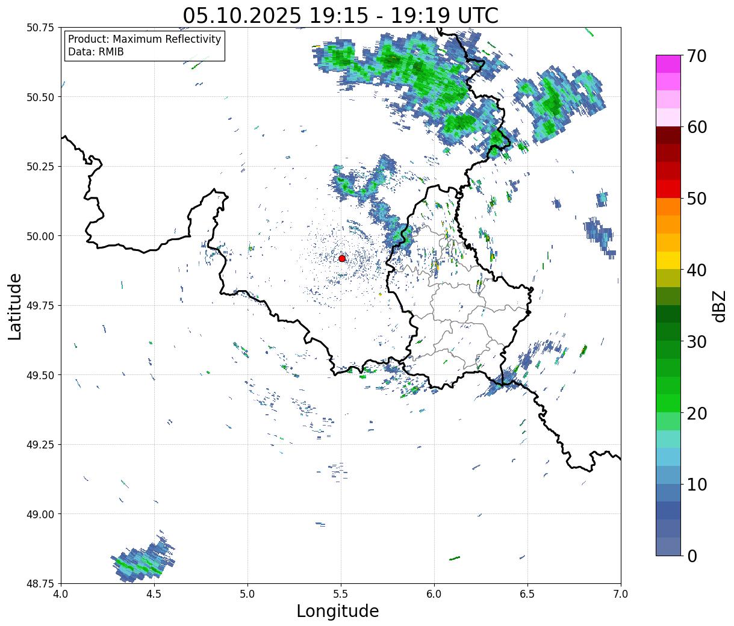Click the 0 value on colorbar
The width and height of the screenshot is (734, 626).
point(691,556)
